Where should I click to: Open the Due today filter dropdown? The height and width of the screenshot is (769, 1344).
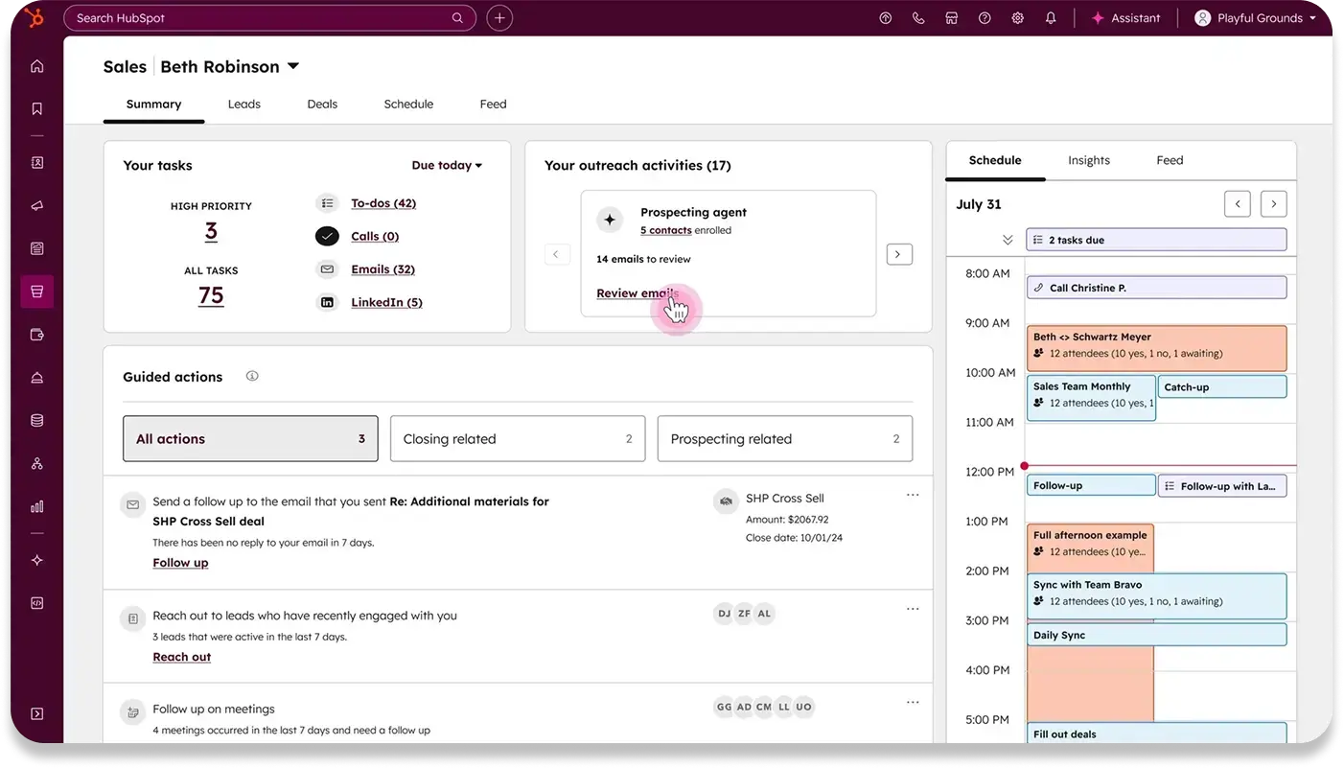(447, 165)
